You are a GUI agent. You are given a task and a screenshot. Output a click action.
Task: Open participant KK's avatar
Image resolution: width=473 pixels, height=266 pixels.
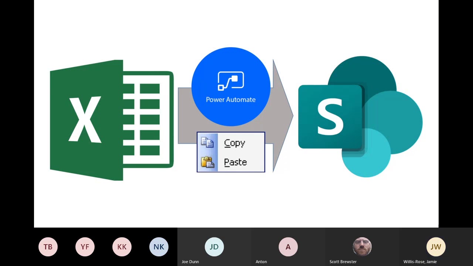coord(122,247)
